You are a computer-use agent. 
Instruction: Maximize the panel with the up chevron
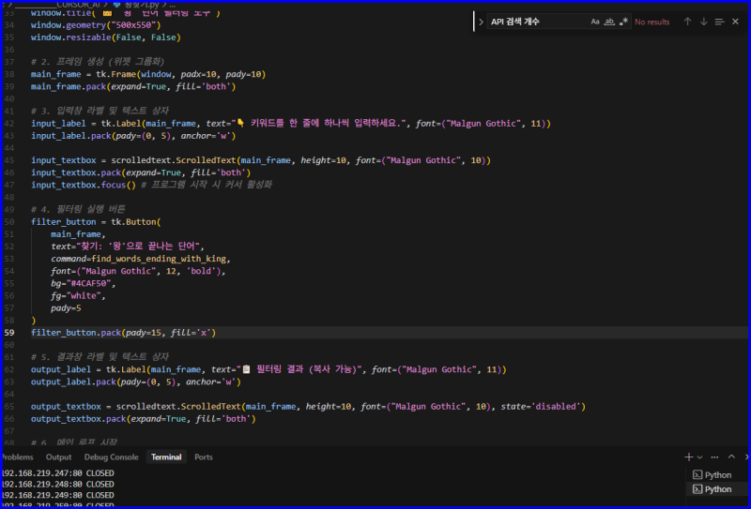click(731, 457)
